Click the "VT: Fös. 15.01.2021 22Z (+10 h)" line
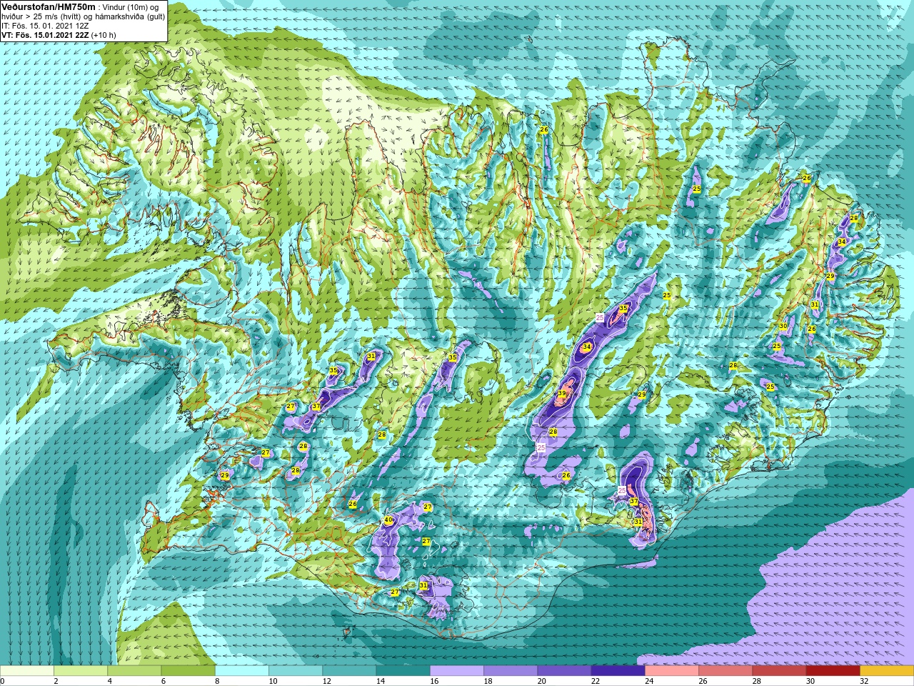Image resolution: width=914 pixels, height=686 pixels. coord(59,34)
